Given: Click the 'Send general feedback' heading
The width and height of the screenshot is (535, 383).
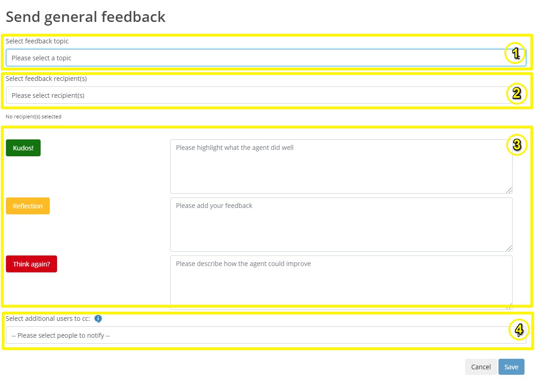Looking at the screenshot, I should point(86,17).
